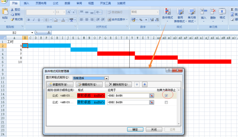Click New Rule (新建规则) button
The image size is (238, 137).
pyautogui.click(x=60, y=84)
